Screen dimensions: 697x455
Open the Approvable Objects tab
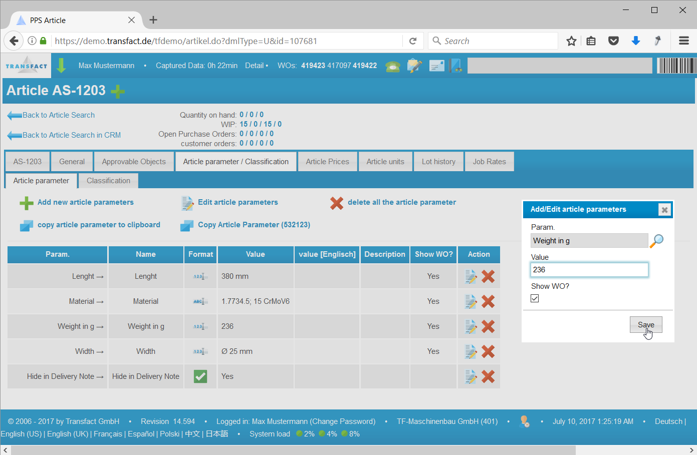coord(134,162)
